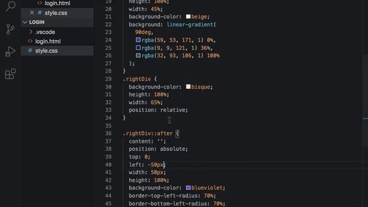Click the 'linear-gradient' function text

[x=190, y=24]
